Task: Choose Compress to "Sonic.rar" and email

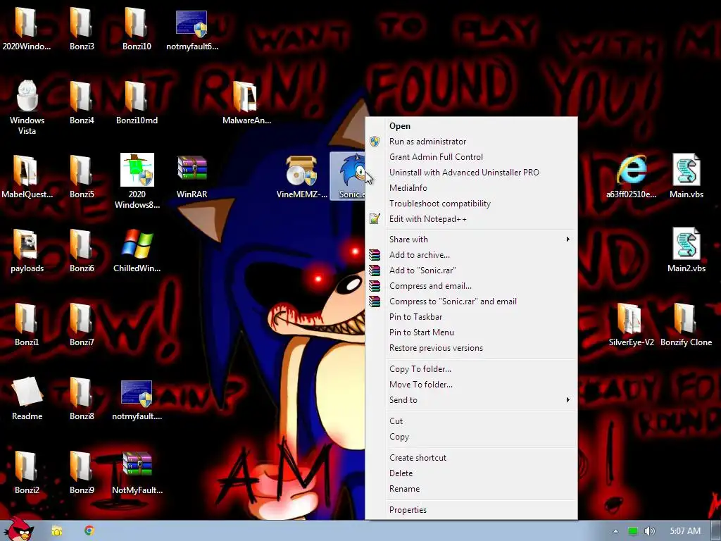Action: [471, 301]
